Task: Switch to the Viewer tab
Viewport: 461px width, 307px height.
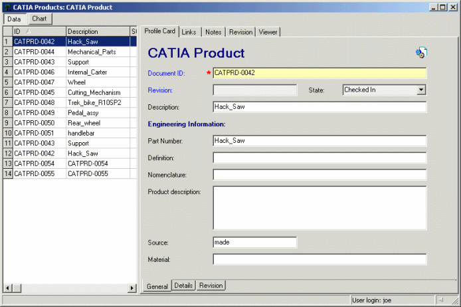Action: click(x=268, y=32)
